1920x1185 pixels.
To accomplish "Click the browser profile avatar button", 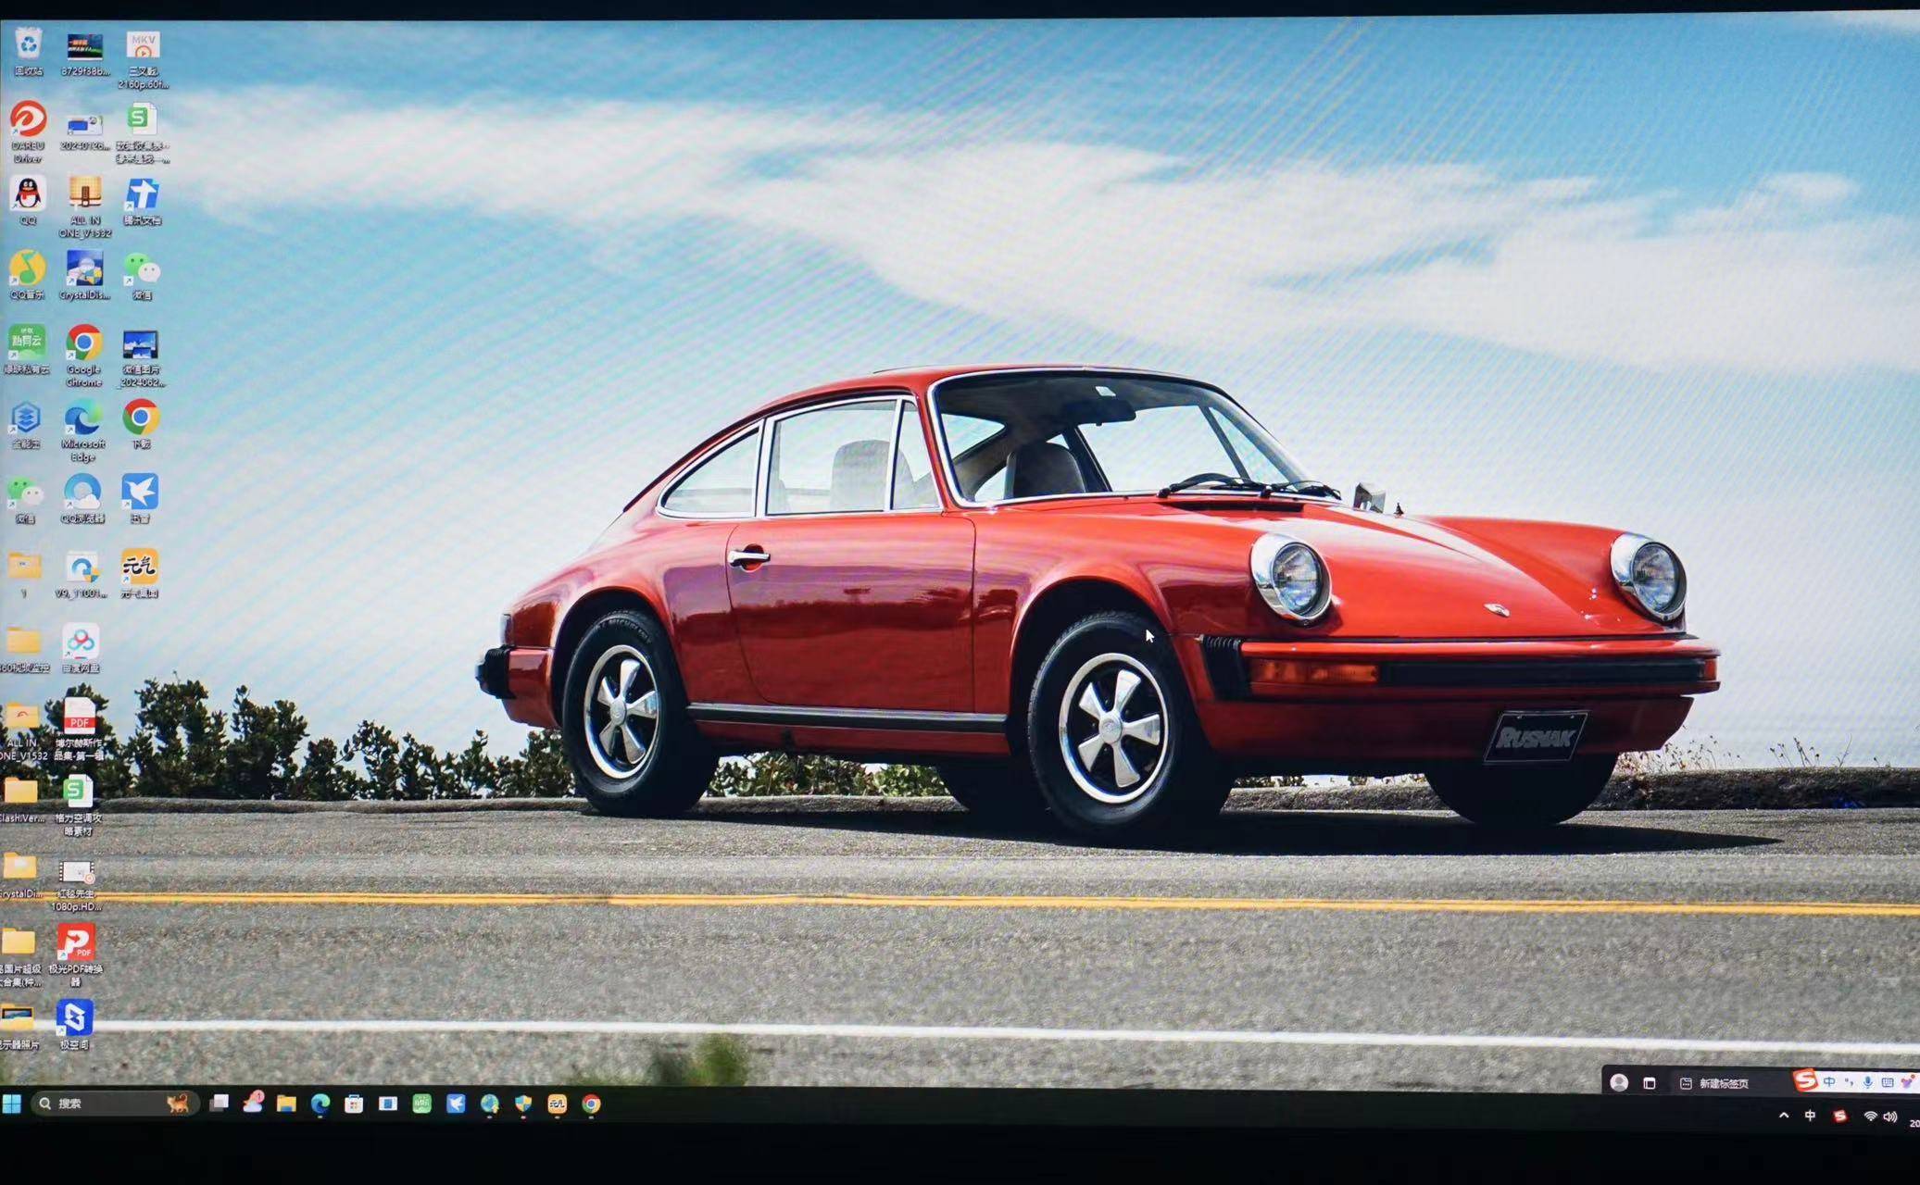I will 1619,1082.
